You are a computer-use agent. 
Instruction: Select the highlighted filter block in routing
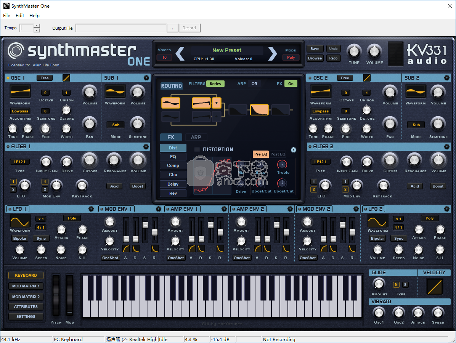coord(259,110)
